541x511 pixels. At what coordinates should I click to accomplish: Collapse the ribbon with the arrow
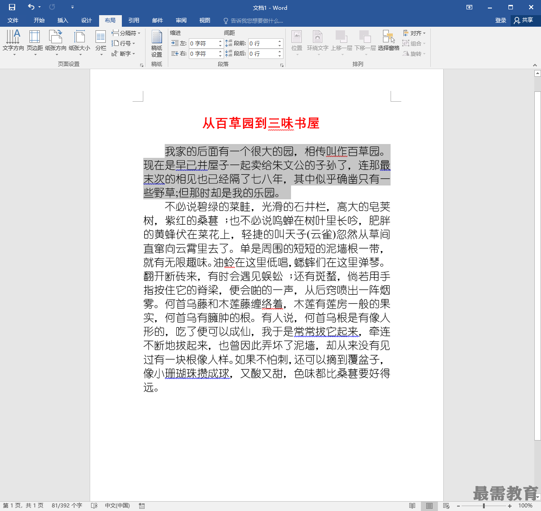coord(535,65)
